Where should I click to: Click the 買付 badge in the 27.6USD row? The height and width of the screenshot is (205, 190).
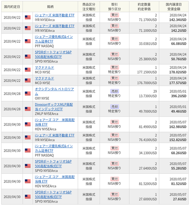pos(114,194)
